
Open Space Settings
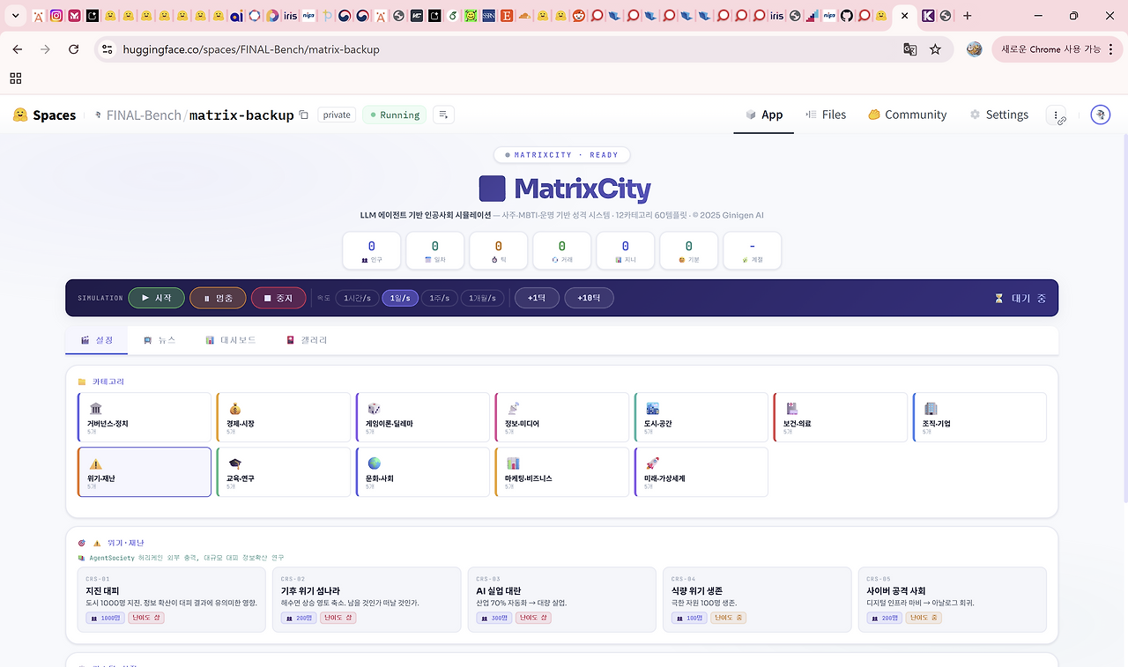click(x=999, y=115)
